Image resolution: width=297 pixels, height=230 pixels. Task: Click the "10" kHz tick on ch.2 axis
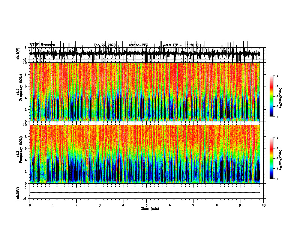[x=25, y=125]
